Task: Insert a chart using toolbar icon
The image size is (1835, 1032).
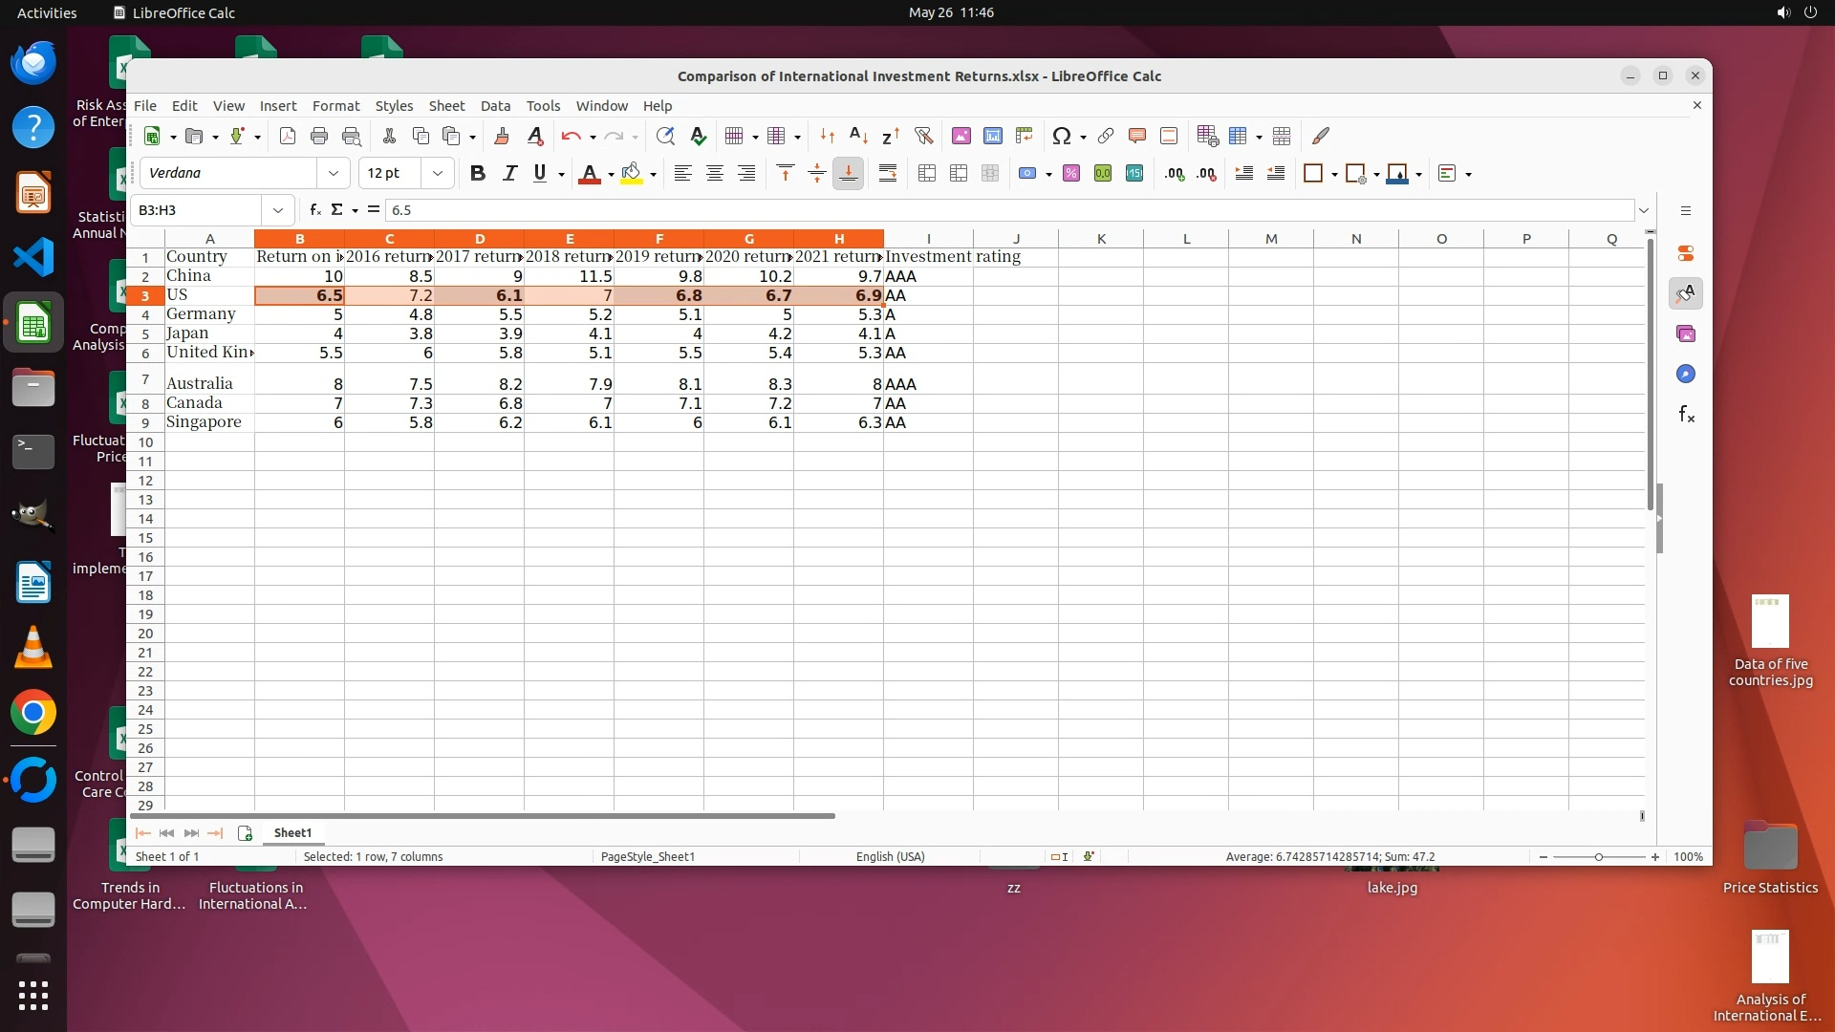Action: [x=993, y=136]
